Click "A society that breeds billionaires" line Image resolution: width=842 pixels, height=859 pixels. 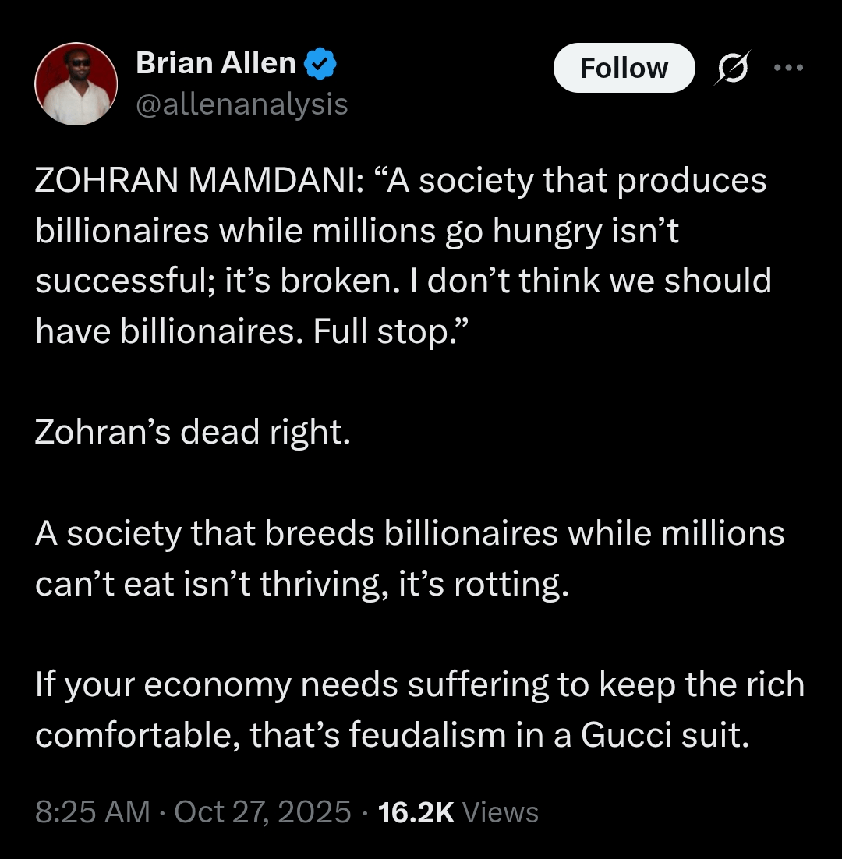(x=296, y=534)
